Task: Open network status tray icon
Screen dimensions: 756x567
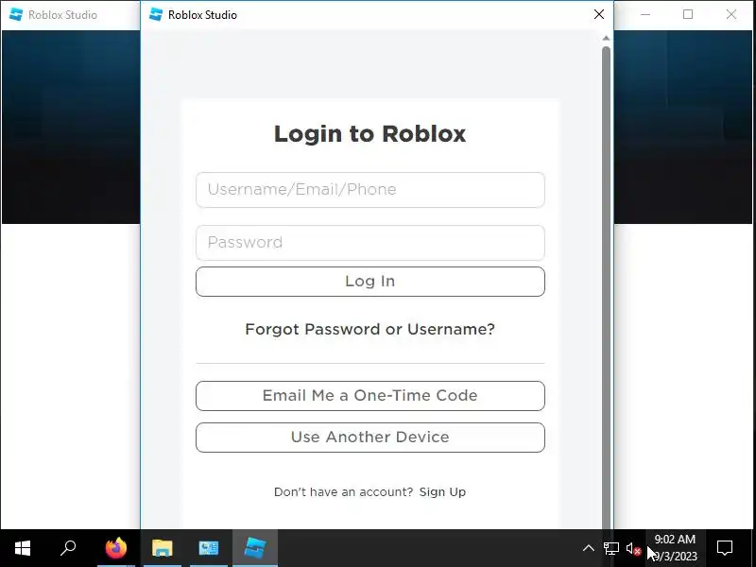Action: point(611,548)
